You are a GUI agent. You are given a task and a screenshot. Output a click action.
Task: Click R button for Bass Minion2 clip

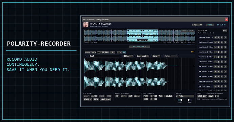(222, 52)
